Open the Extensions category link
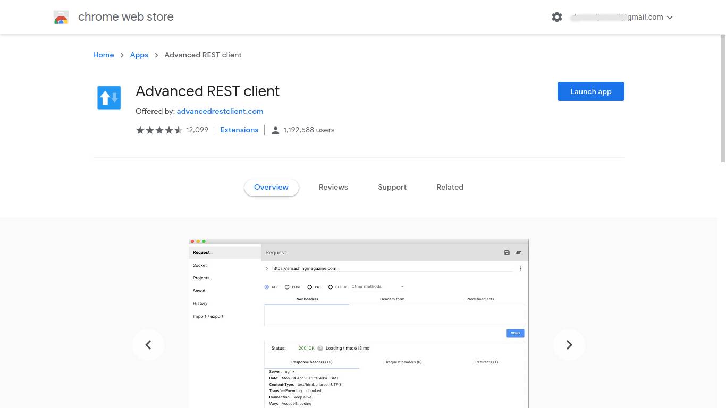Viewport: 726px width, 408px height. tap(239, 130)
